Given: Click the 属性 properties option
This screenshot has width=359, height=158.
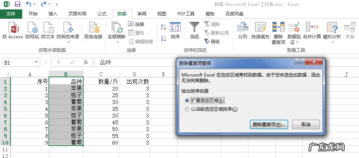Looking at the screenshot, I should (x=136, y=33).
